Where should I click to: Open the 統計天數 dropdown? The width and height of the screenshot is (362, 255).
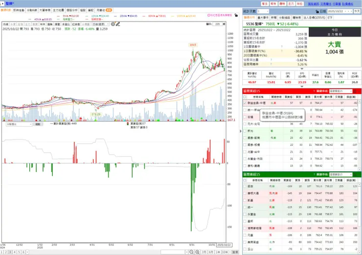pyautogui.click(x=263, y=11)
